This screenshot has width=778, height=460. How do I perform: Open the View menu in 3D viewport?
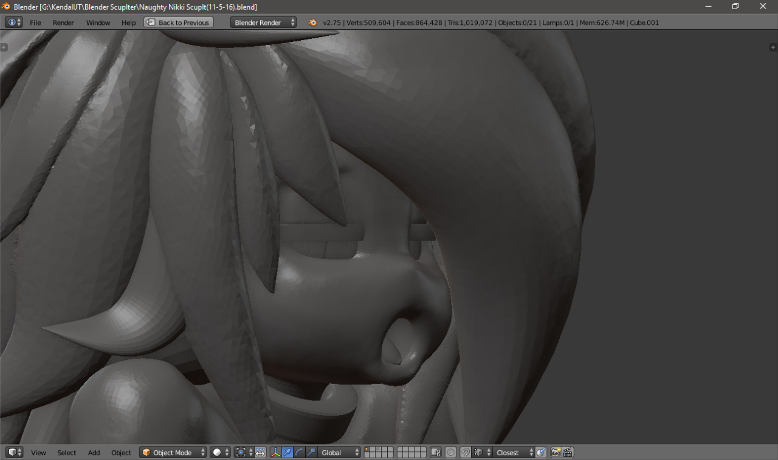[x=38, y=453]
